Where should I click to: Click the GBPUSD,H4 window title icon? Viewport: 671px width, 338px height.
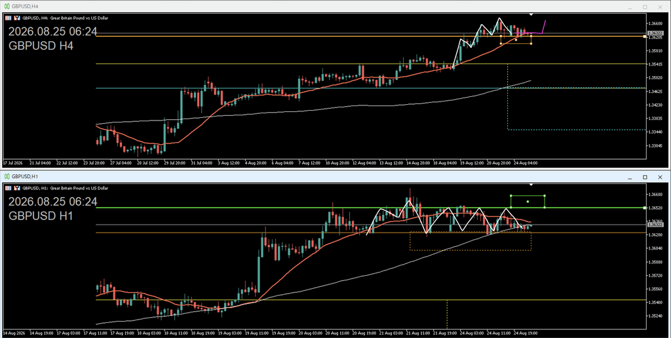pos(7,7)
